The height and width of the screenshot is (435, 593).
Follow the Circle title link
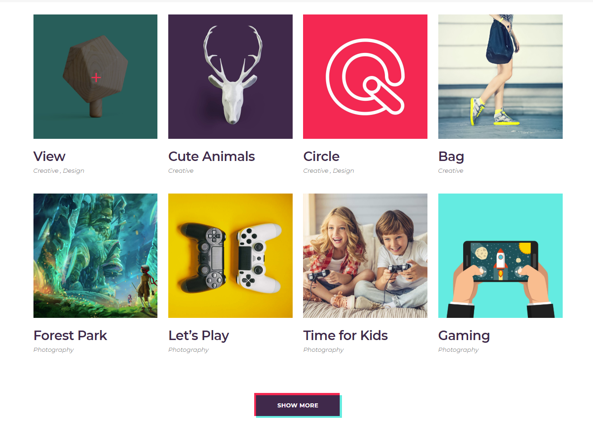tap(321, 156)
